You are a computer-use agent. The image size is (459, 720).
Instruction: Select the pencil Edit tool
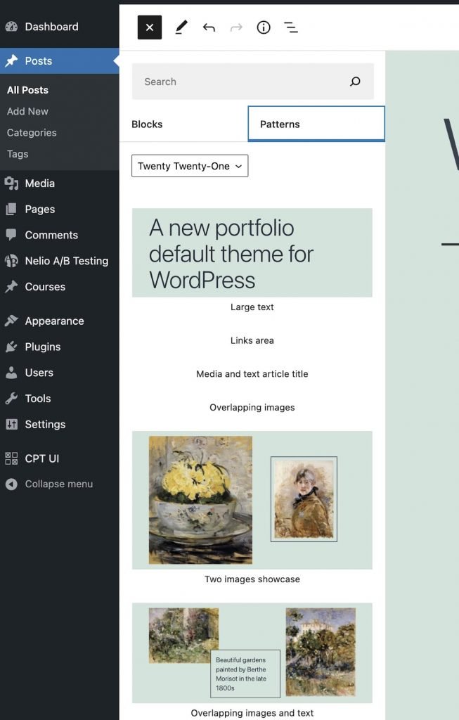(181, 27)
